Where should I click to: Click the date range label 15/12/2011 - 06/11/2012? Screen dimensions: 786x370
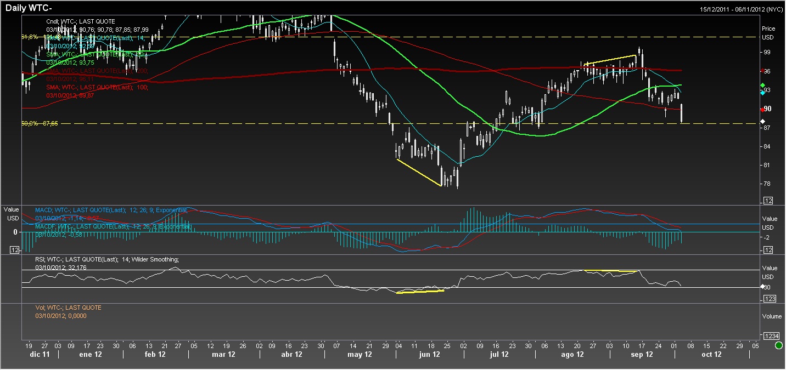(x=742, y=9)
